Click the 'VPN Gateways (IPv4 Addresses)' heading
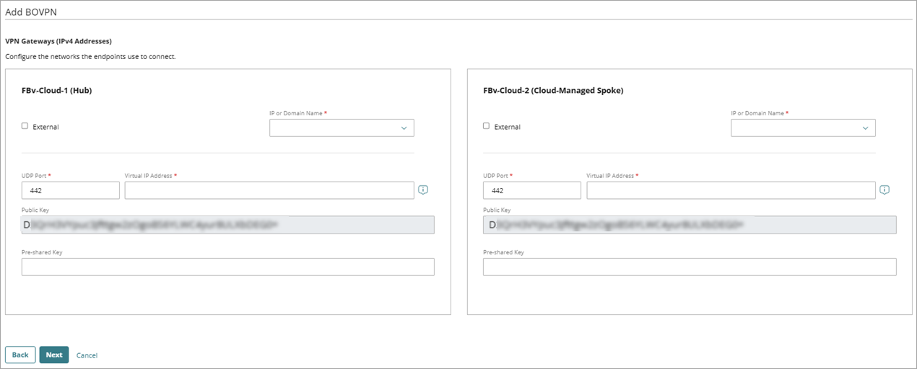The width and height of the screenshot is (917, 369). [x=58, y=41]
